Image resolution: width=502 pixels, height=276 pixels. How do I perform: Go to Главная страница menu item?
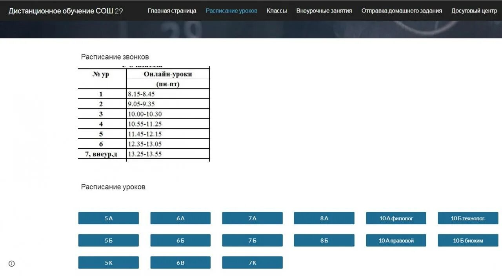coord(172,11)
